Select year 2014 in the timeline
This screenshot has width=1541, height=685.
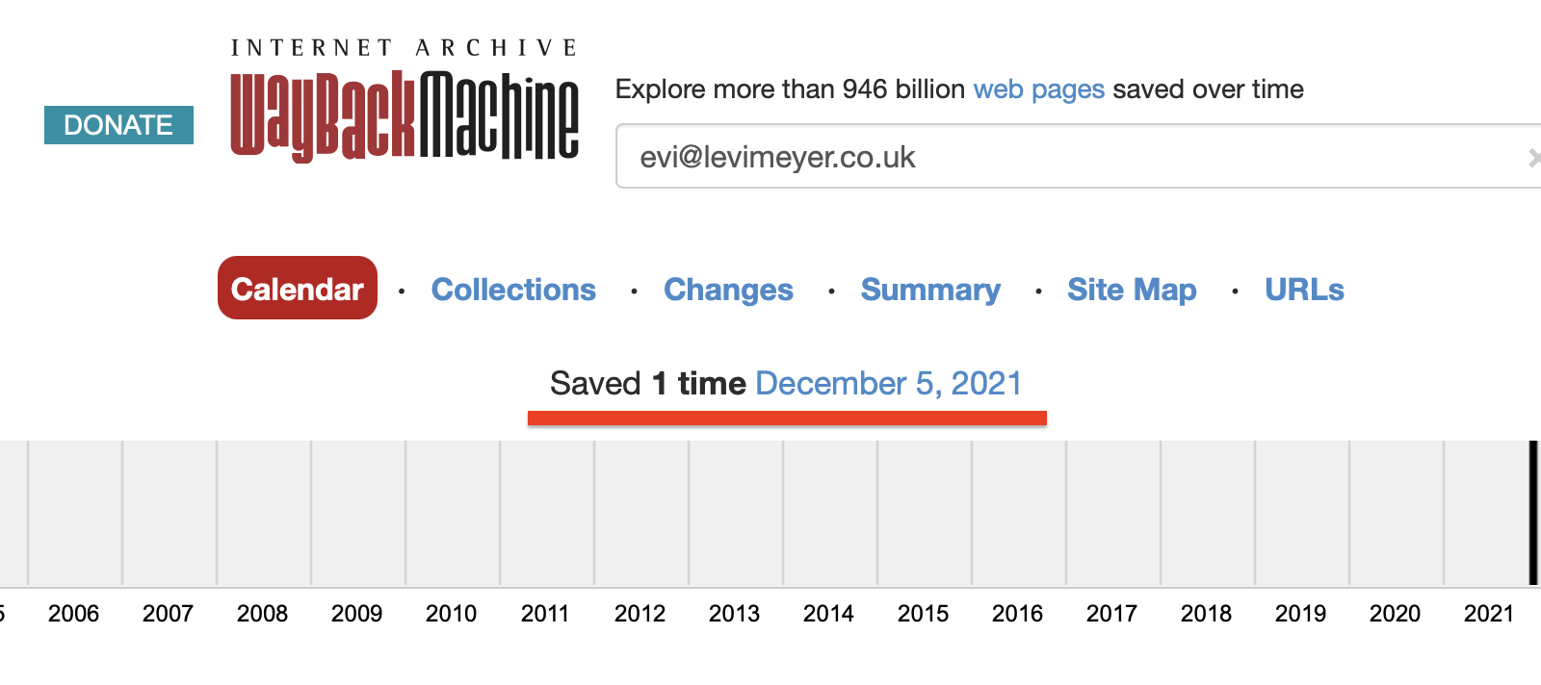pos(829,613)
